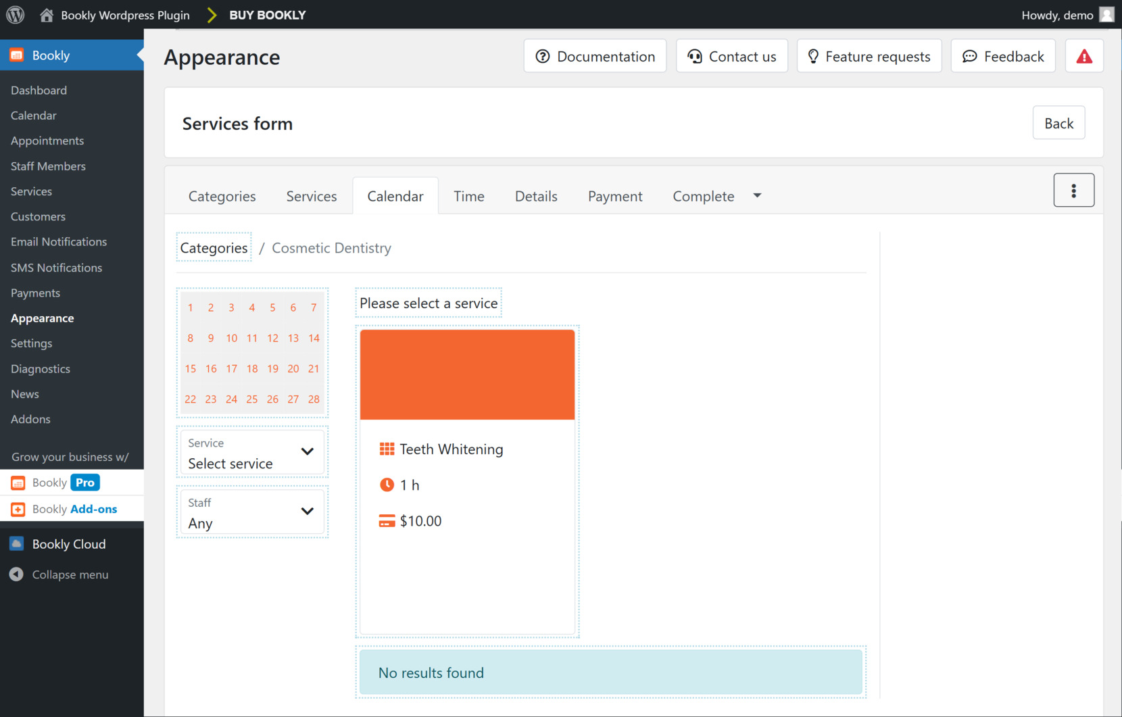Click the orange banner on the Teeth Whitening card

(x=467, y=374)
